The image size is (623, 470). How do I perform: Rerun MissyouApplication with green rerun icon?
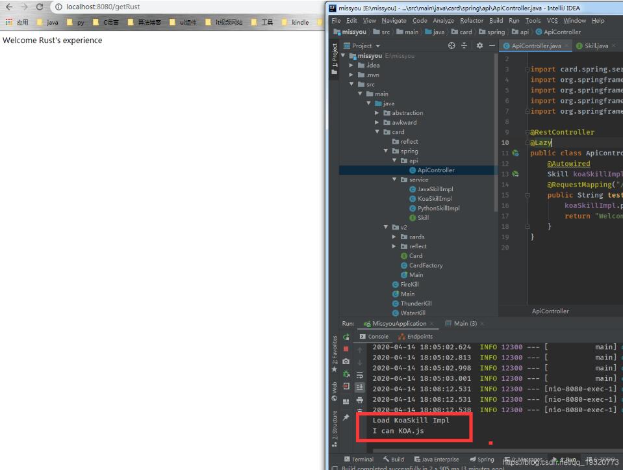point(346,337)
